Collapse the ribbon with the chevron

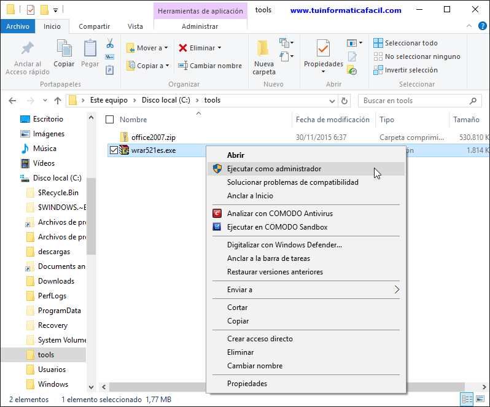pyautogui.click(x=469, y=26)
